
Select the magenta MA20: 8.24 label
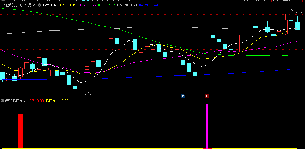(x=88, y=5)
